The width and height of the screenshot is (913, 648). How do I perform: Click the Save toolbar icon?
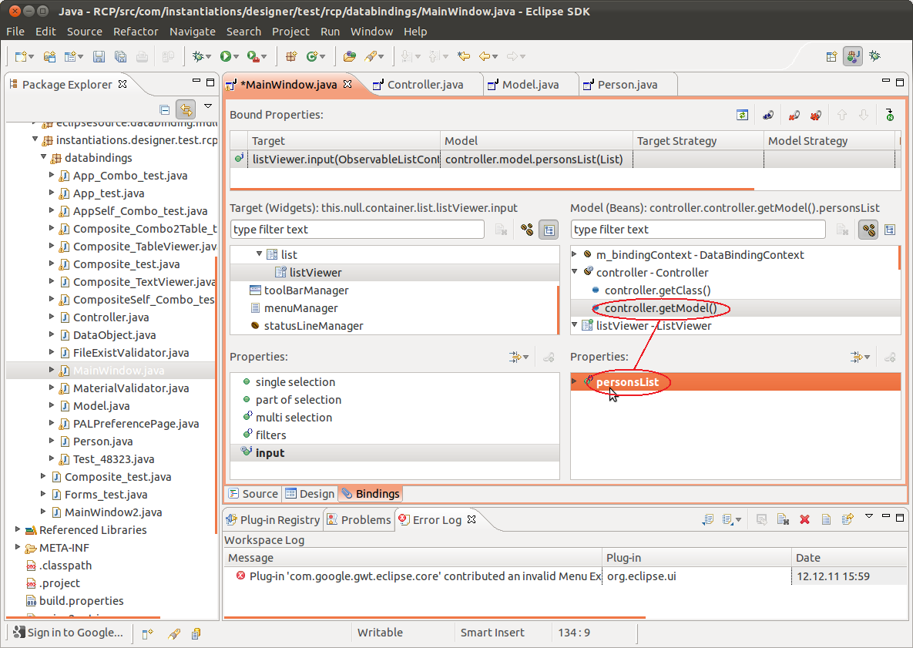[x=99, y=56]
